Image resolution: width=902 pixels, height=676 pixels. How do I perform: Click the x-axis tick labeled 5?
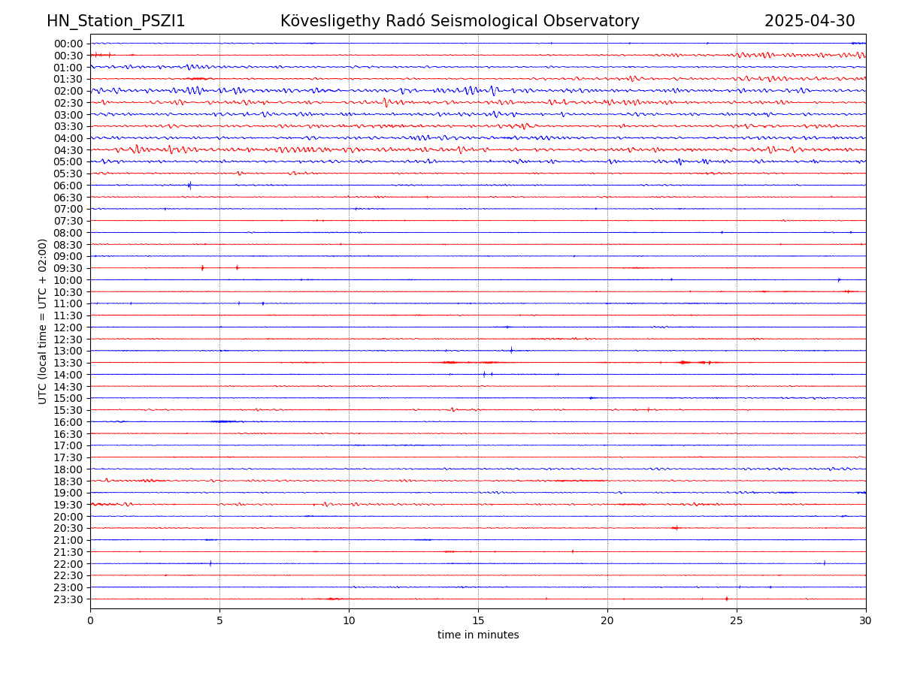coord(219,621)
